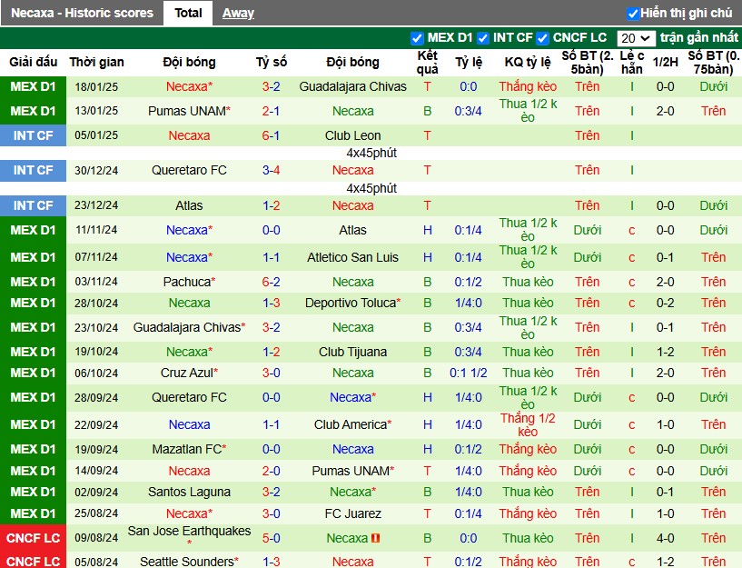
Task: Uncheck the Hiển thị ghi chú checkbox
Action: pyautogui.click(x=633, y=14)
